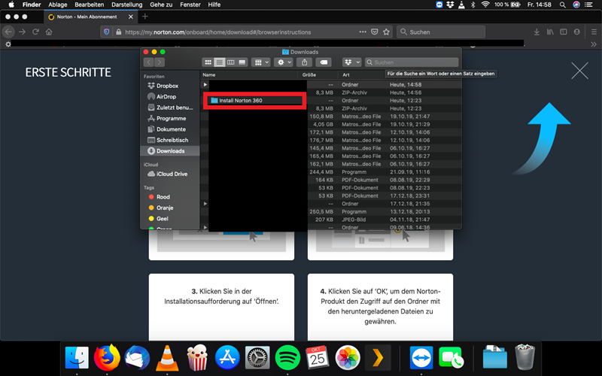Switch Finder to icon view
This screenshot has width=602, height=376.
(208, 62)
